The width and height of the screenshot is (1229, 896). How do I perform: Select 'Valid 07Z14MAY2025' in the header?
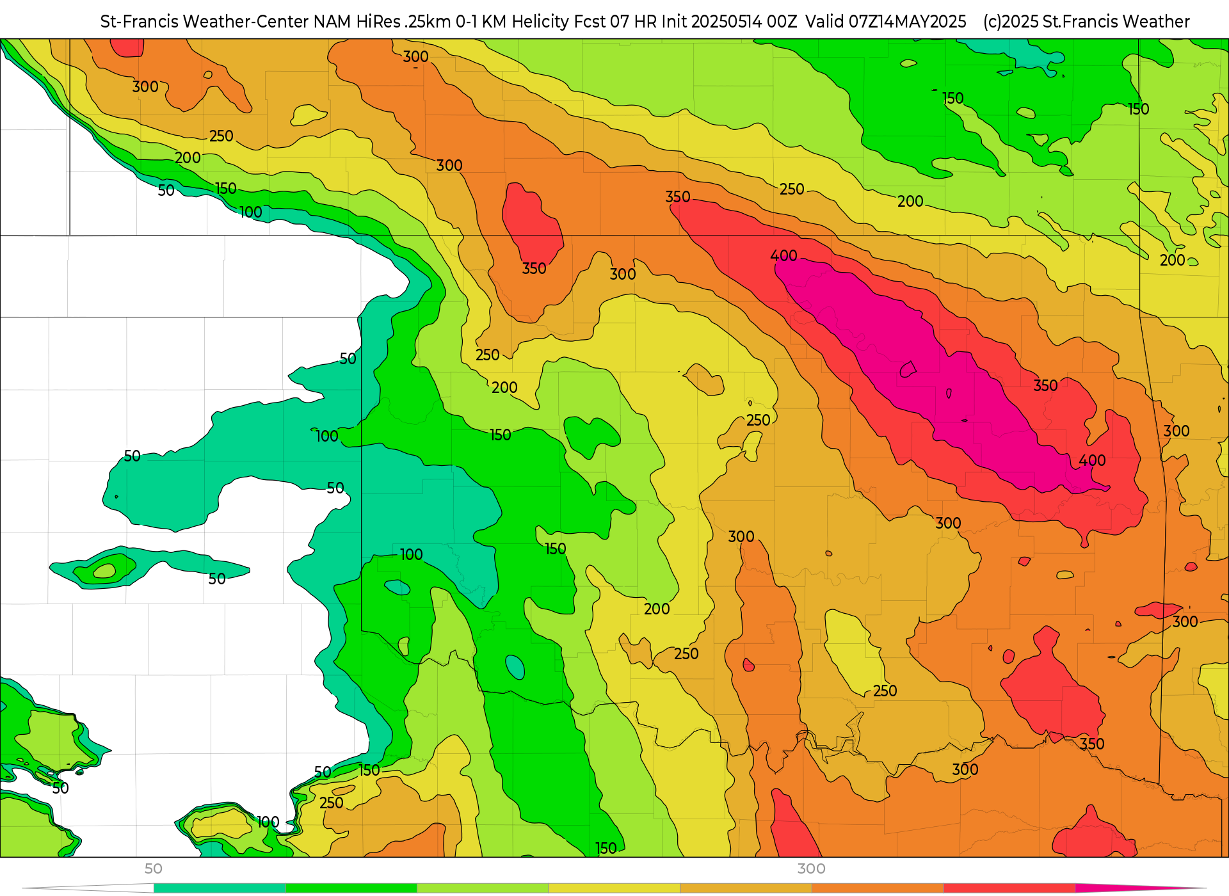tap(886, 22)
